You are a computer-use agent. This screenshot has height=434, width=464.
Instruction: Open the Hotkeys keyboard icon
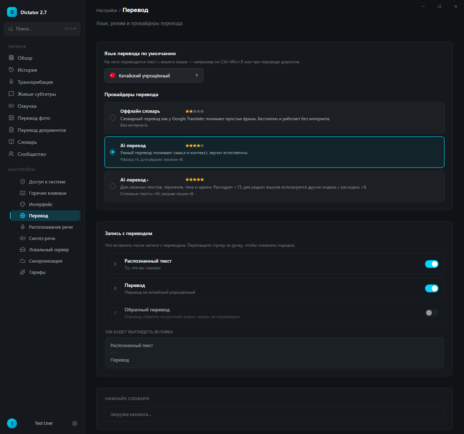[x=23, y=193]
